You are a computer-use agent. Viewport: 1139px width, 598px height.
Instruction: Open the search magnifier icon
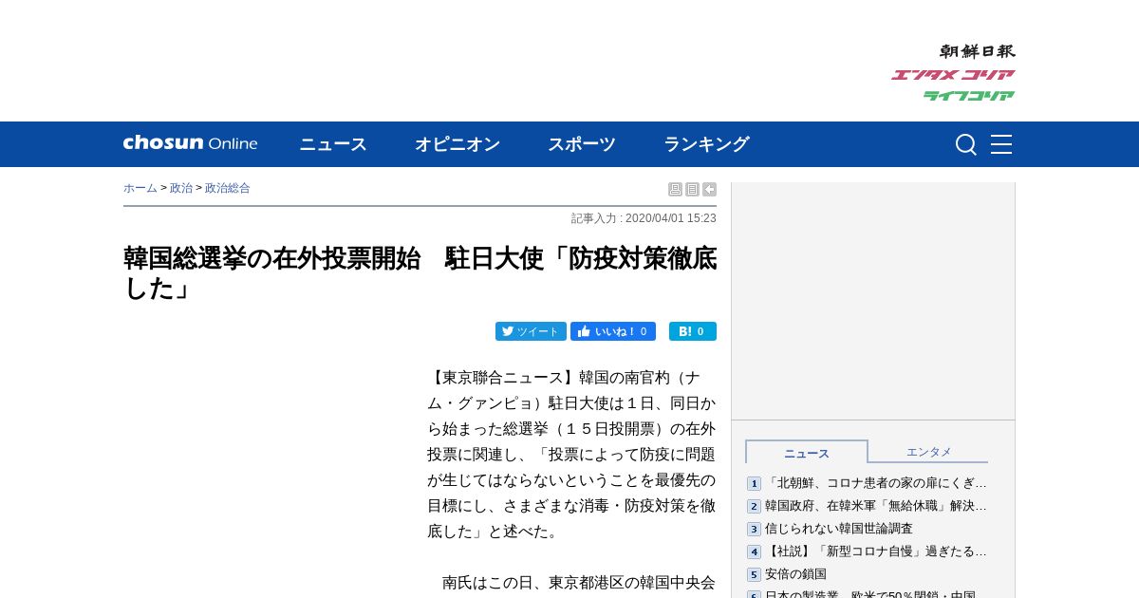click(966, 144)
